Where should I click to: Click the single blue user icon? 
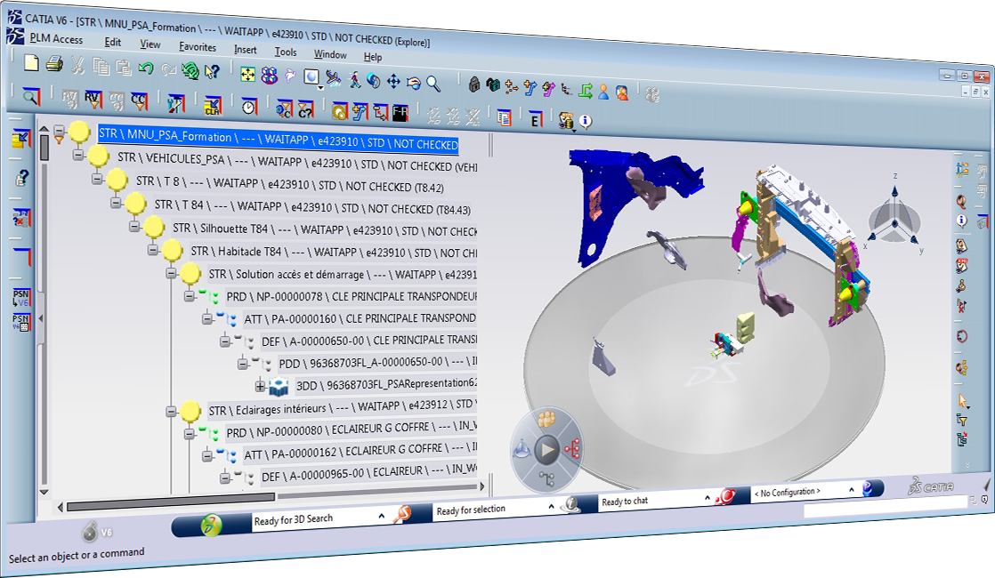(603, 92)
